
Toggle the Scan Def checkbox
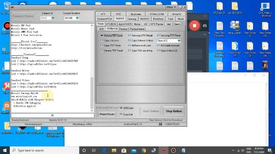click(x=121, y=115)
